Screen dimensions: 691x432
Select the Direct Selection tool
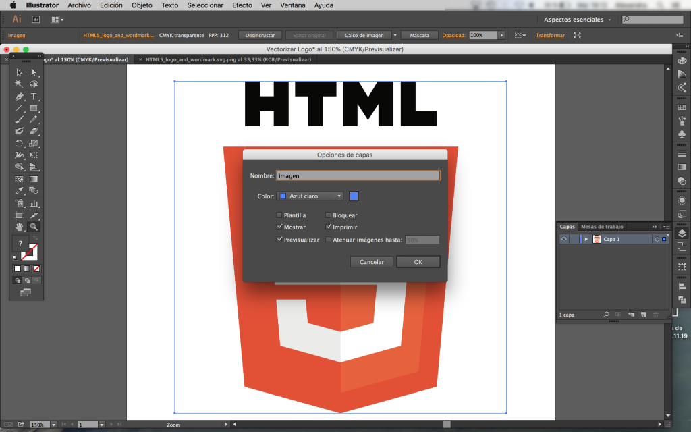(34, 72)
